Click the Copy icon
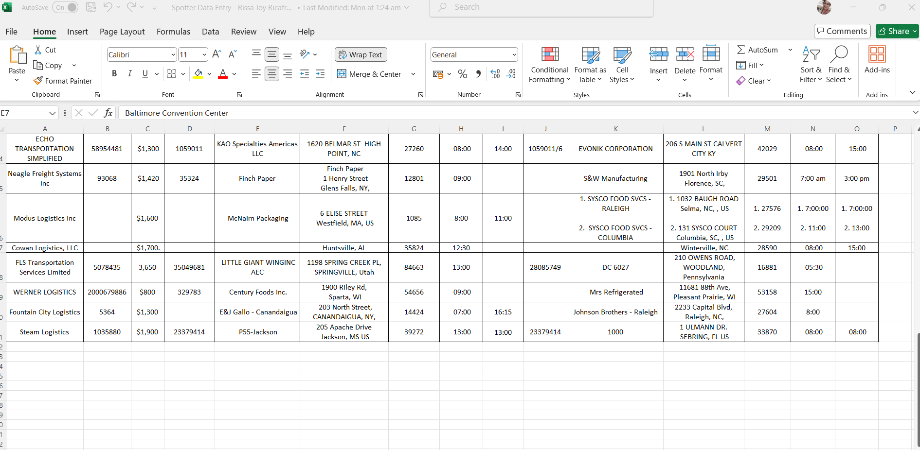The image size is (920, 450). pos(38,65)
